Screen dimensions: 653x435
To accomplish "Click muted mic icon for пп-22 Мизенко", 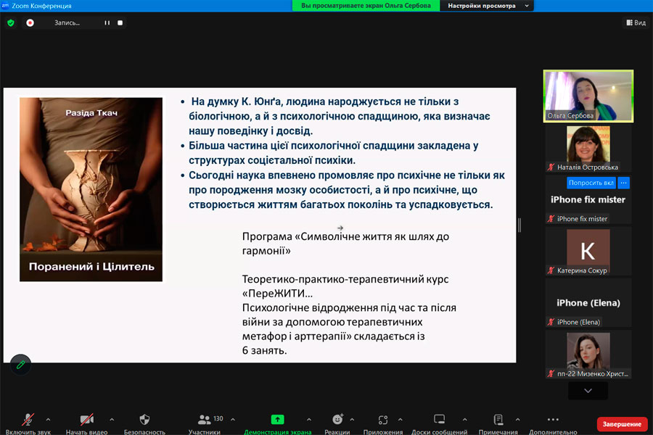I will [x=551, y=374].
